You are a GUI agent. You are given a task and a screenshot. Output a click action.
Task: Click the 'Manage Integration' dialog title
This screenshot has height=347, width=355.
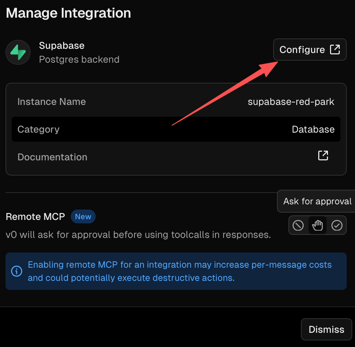point(68,13)
